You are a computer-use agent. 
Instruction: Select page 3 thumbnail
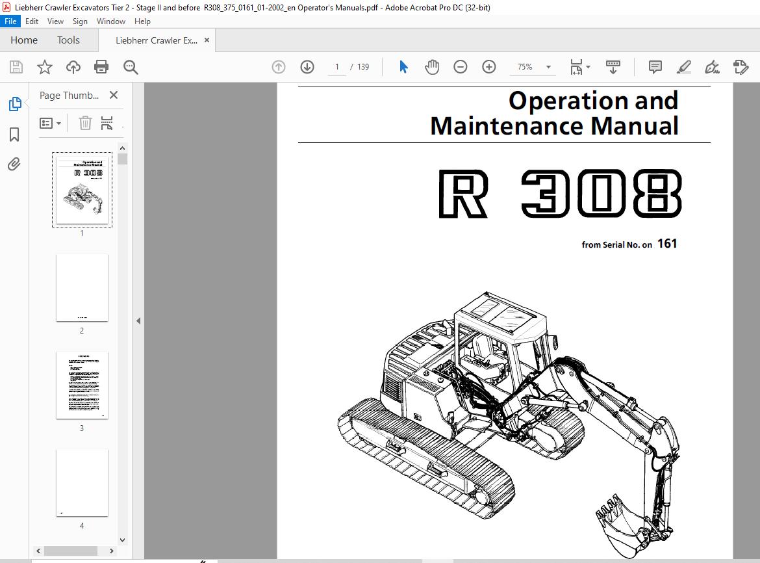point(82,386)
